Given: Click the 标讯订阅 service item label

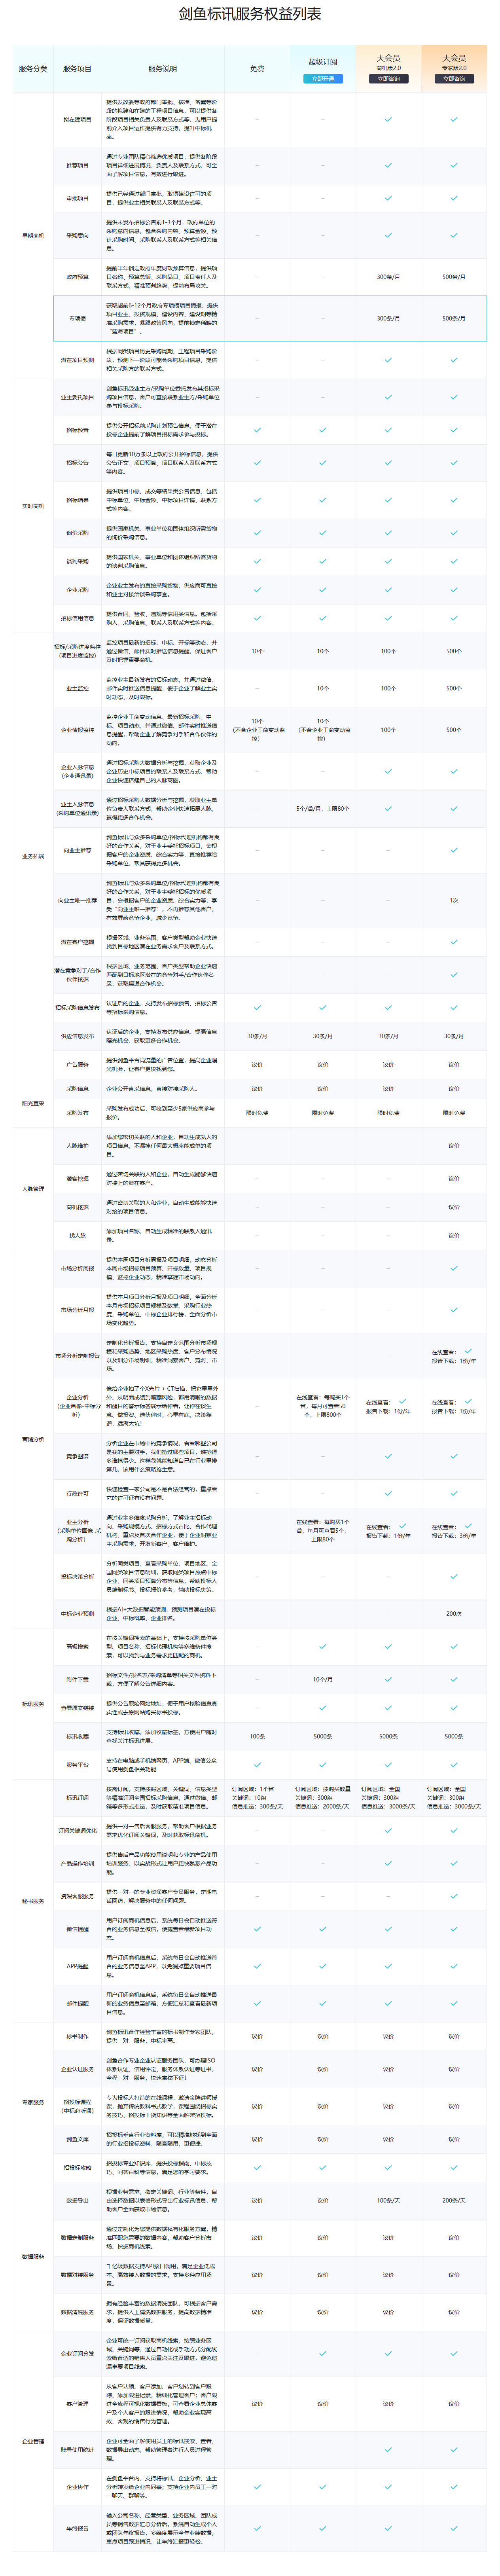Looking at the screenshot, I should [77, 1798].
